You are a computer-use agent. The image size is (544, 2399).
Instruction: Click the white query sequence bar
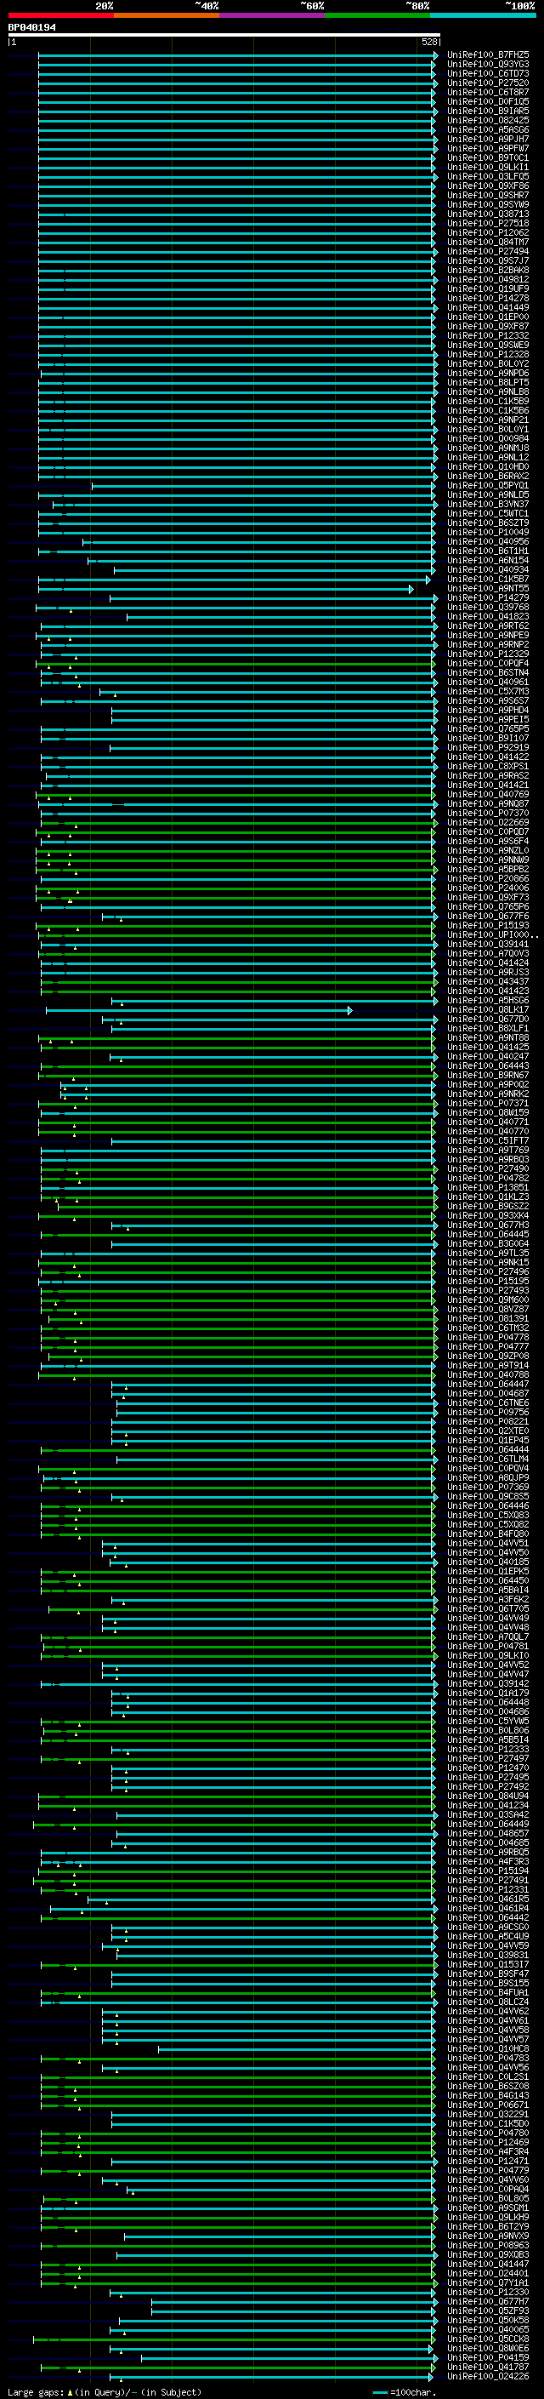pyautogui.click(x=224, y=34)
